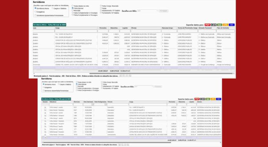Image resolution: width=268 pixels, height=147 pixels.
Task: Export bottom table data to PDF
Action: pyautogui.click(x=197, y=99)
